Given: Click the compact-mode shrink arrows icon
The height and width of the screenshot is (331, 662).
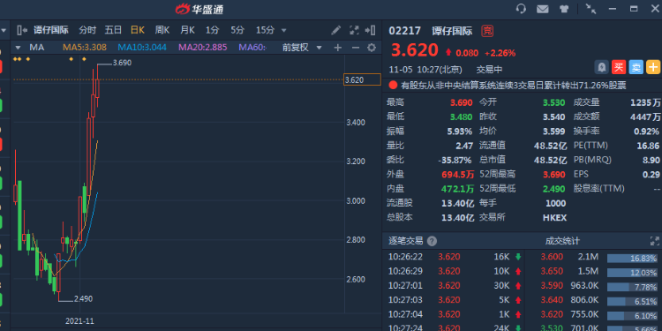Looking at the screenshot, I should point(591,9).
